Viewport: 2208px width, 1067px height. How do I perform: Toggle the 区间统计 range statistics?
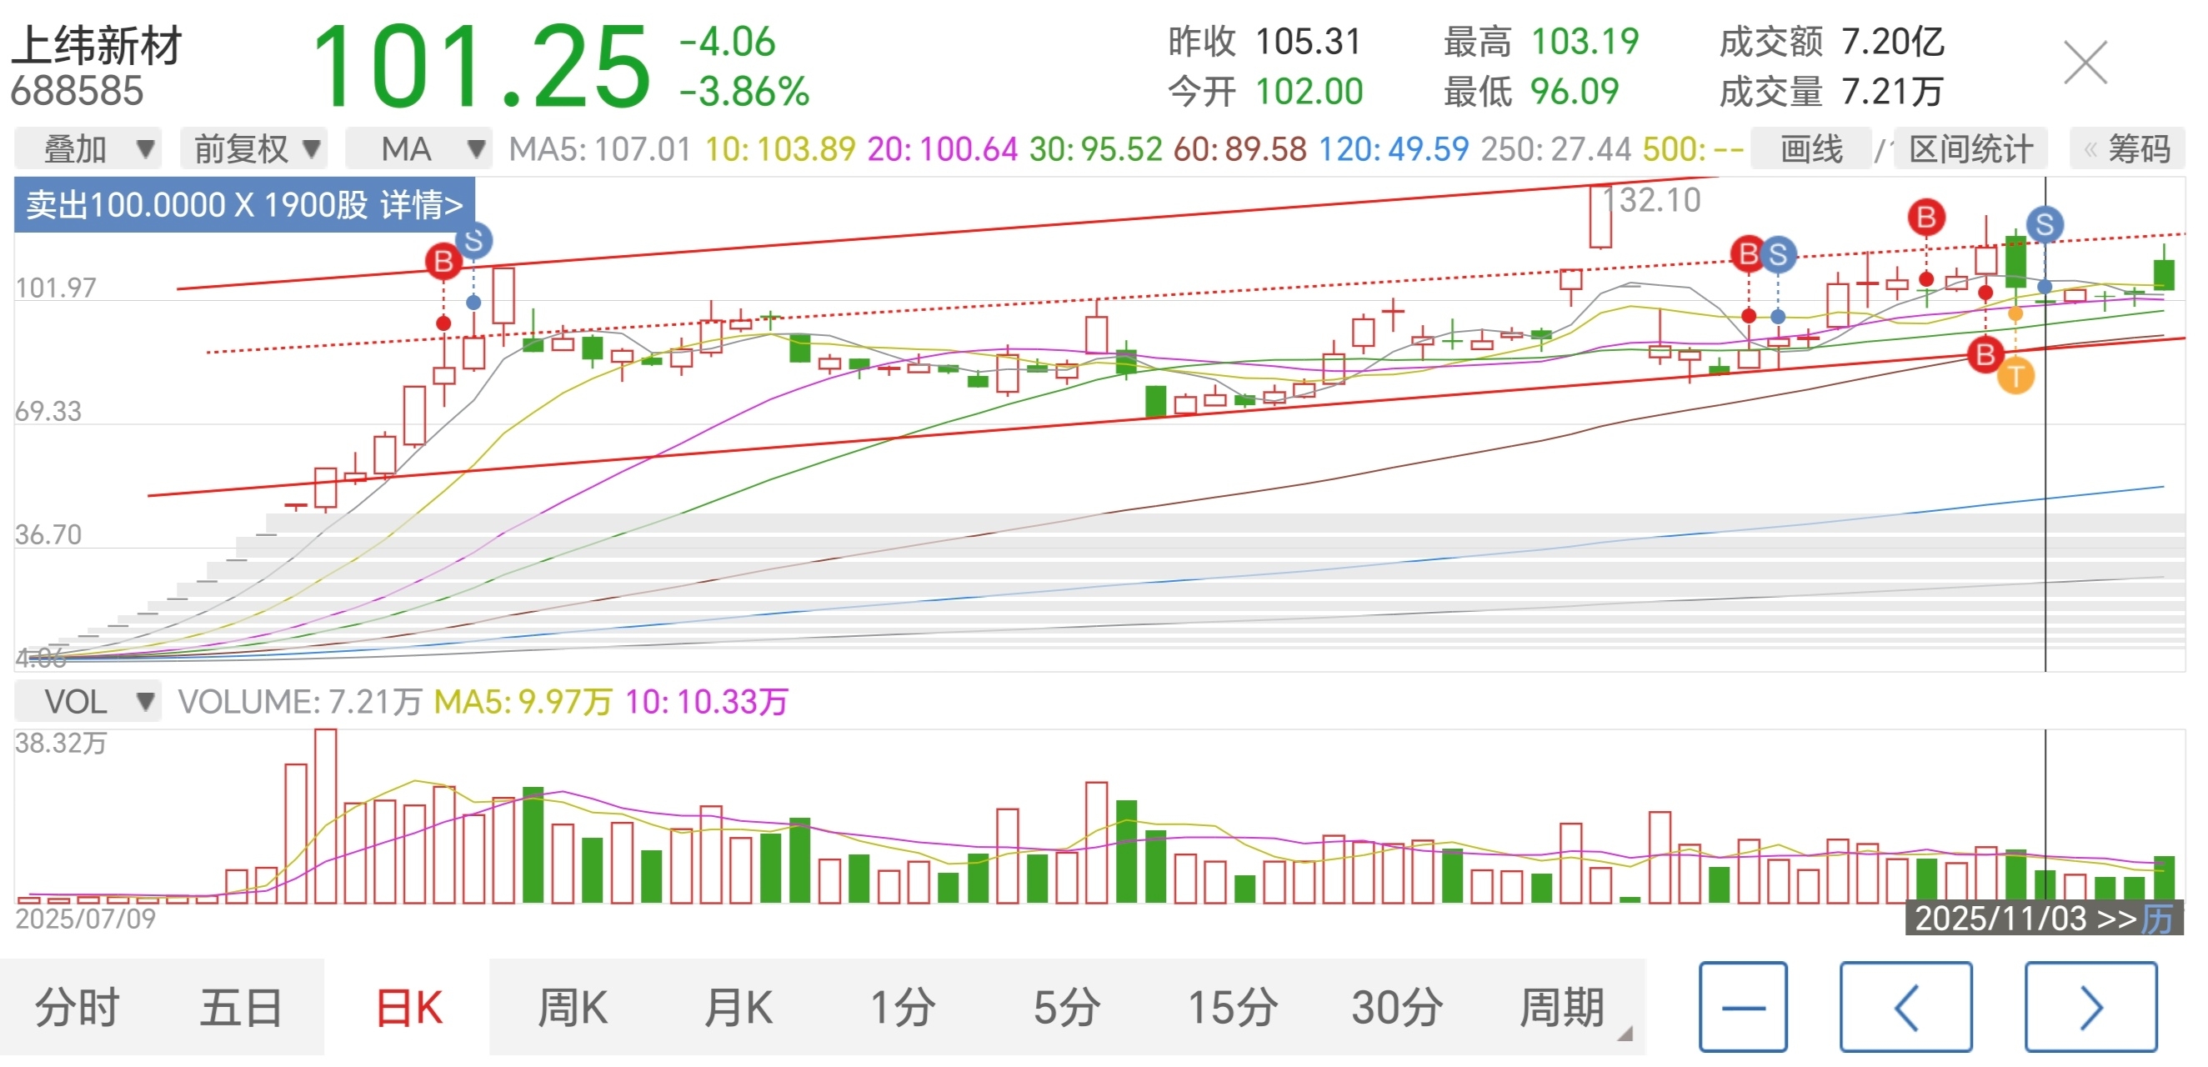1970,149
